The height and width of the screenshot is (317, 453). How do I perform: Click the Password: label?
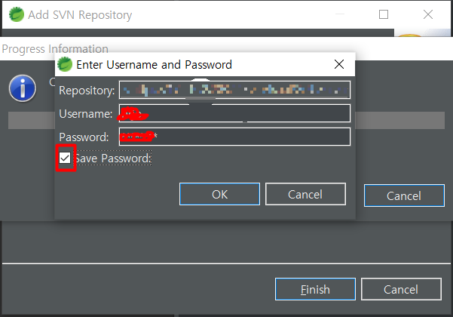coord(84,137)
